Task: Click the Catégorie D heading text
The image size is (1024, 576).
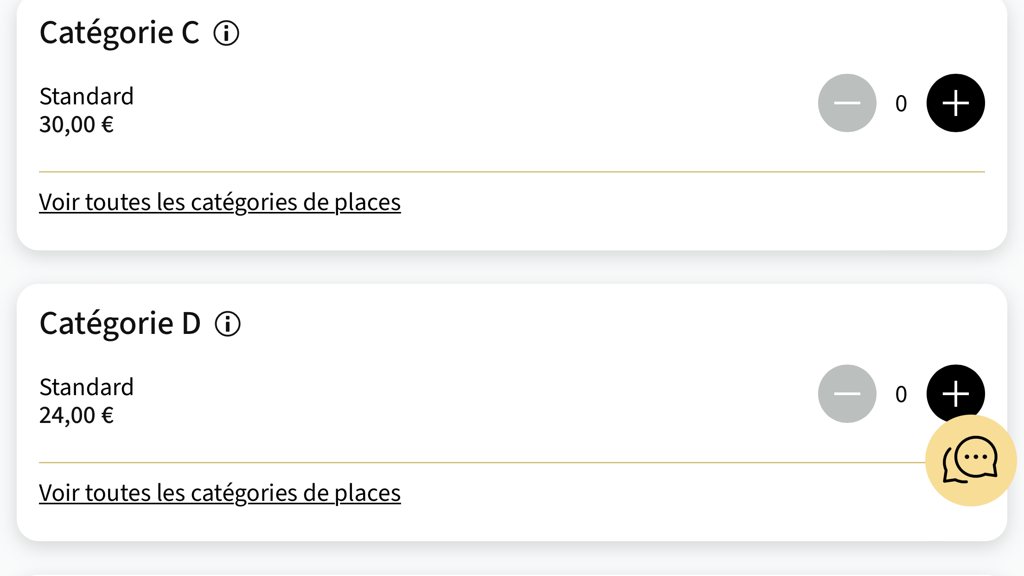Action: (120, 323)
